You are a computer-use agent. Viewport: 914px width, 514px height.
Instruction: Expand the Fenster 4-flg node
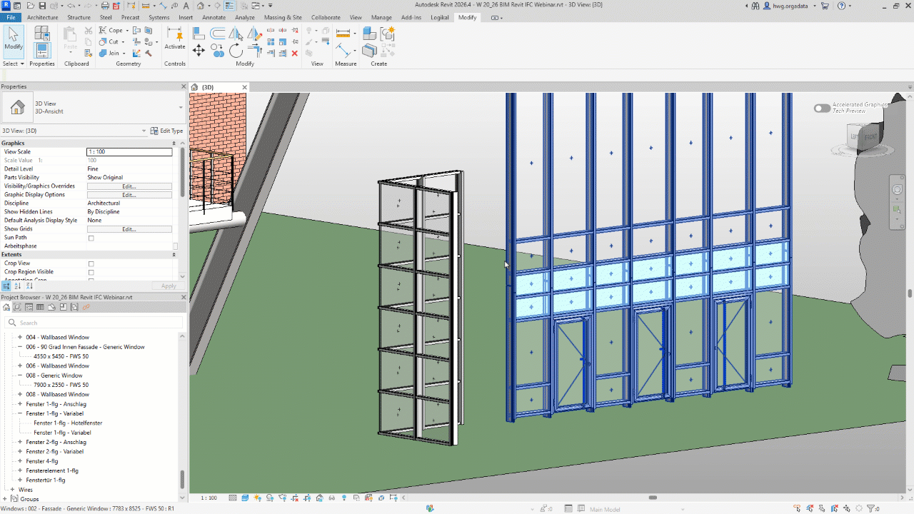pyautogui.click(x=20, y=461)
